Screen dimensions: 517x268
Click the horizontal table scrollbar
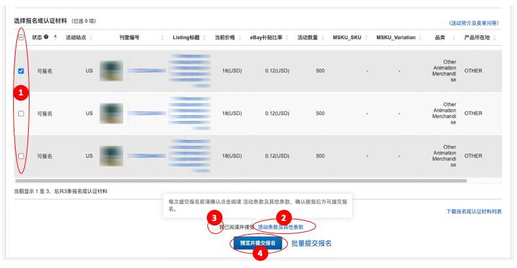[241, 181]
